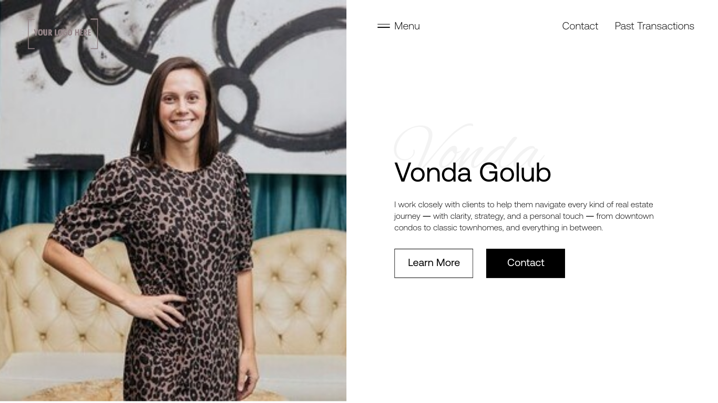This screenshot has height=403, width=718.
Task: Click the black Contact button
Action: coord(526,263)
